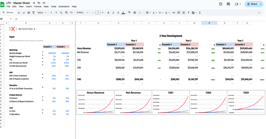Open the Data menu

pos(46,6)
